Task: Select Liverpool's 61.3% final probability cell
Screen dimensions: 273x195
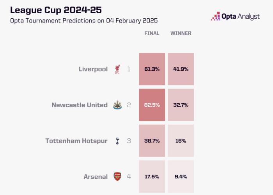Action: coord(152,69)
